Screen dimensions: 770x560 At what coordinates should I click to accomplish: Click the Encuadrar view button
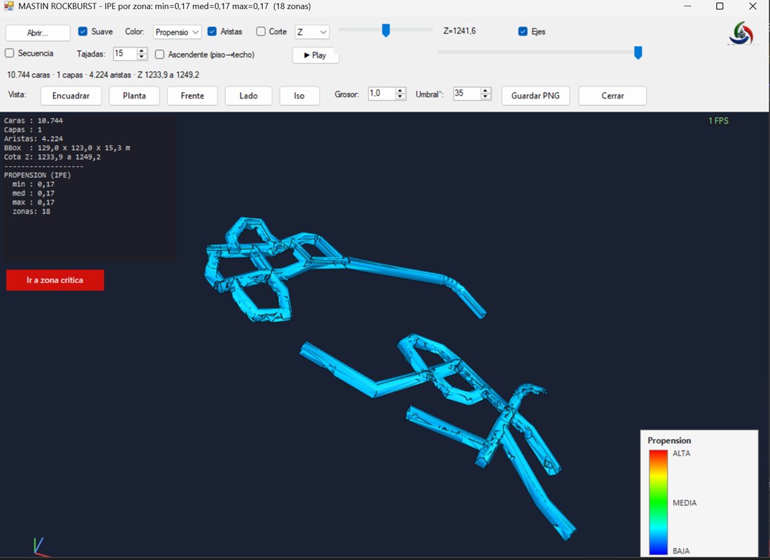point(71,96)
